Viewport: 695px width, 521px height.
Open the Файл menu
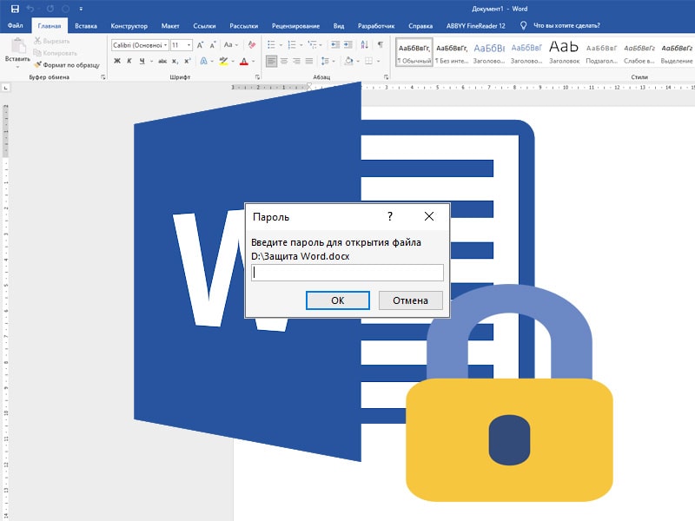coord(15,26)
